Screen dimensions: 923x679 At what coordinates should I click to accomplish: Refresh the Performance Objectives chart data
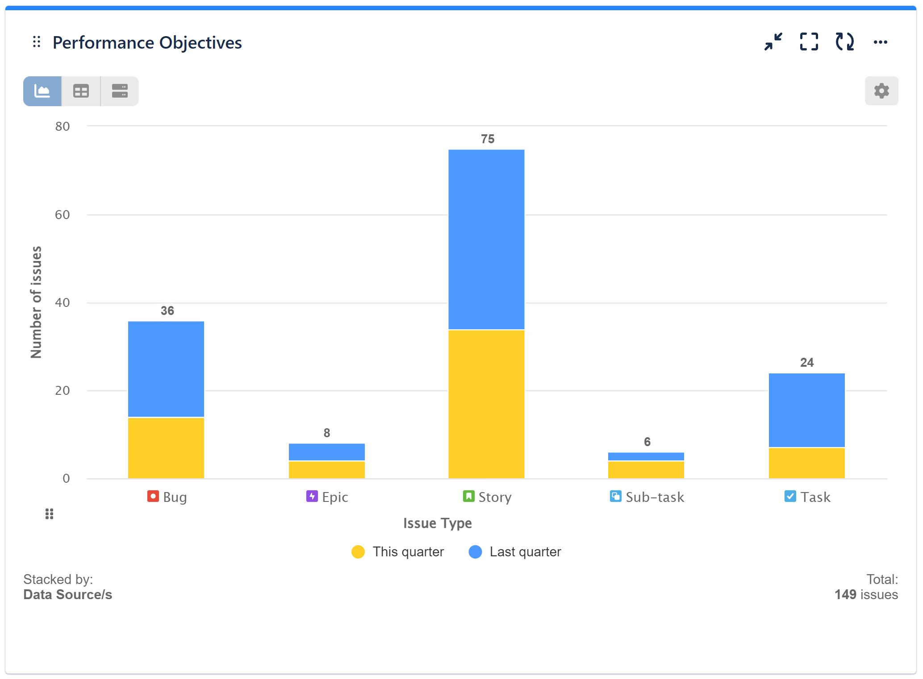[x=844, y=42]
